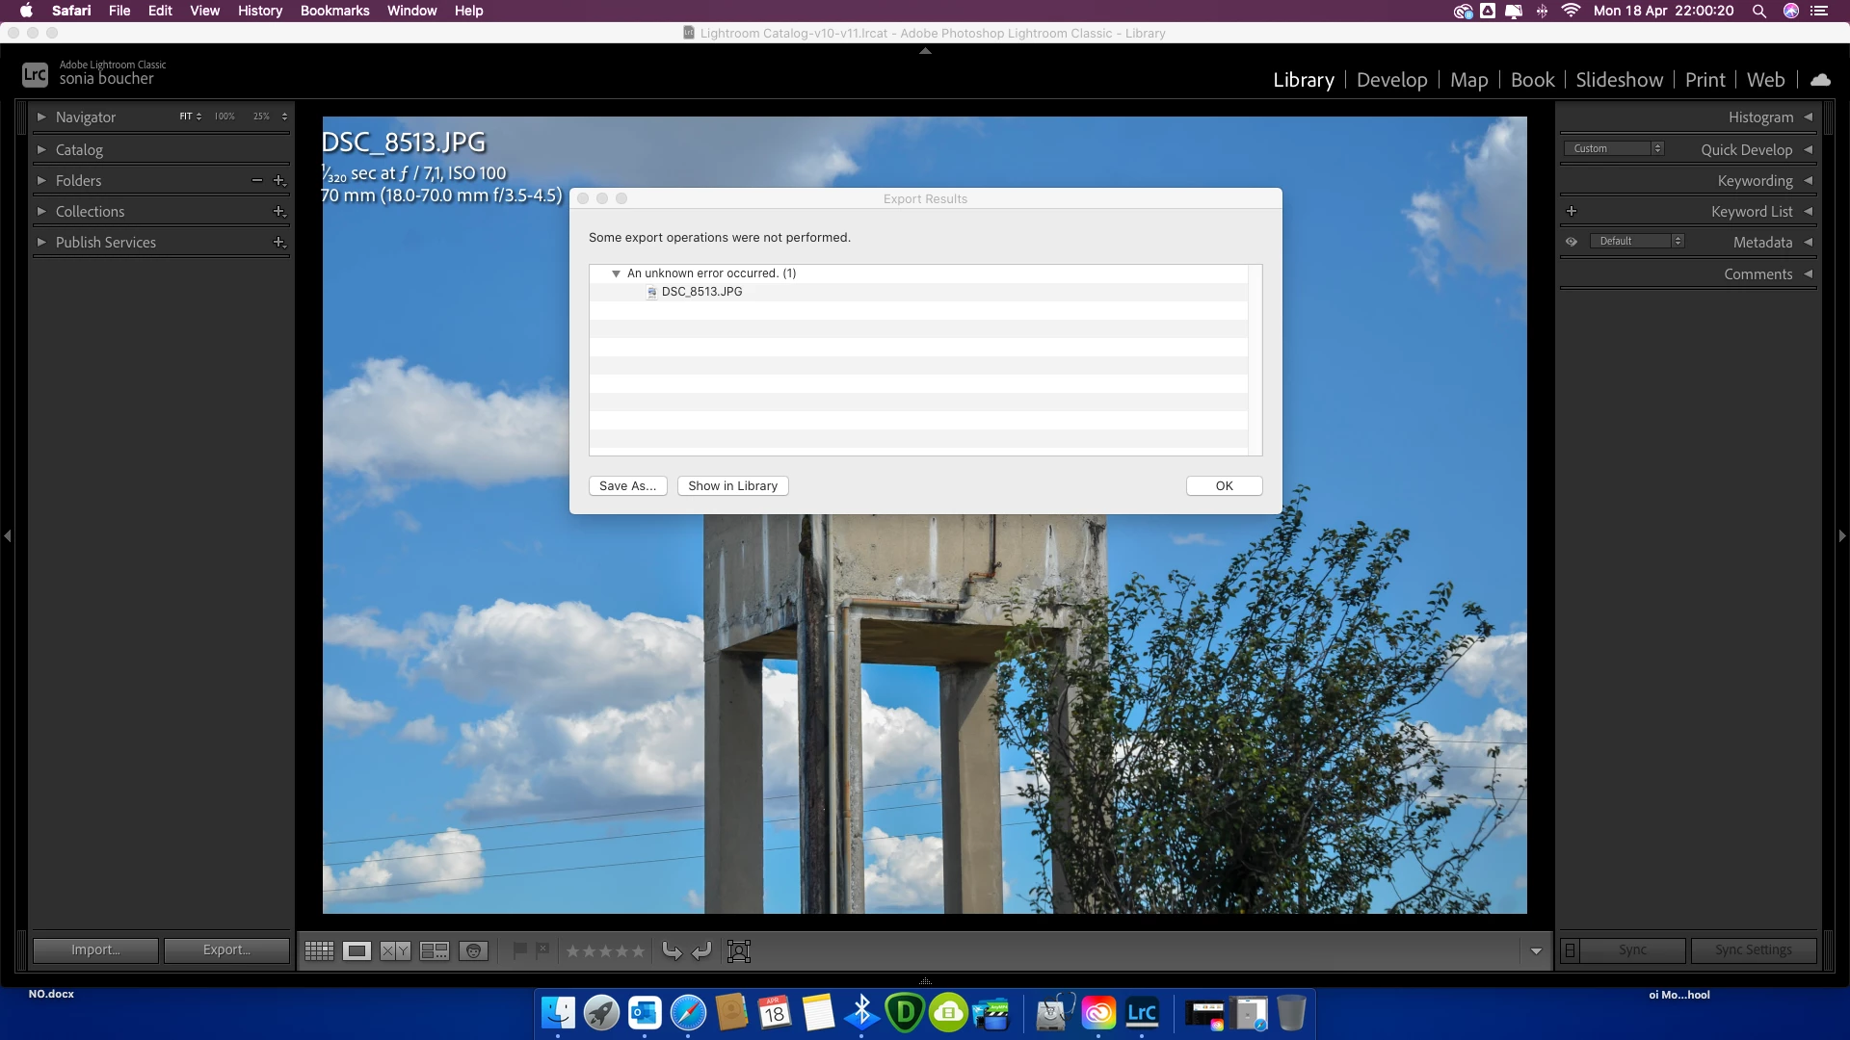Click the face region draw tool

pyautogui.click(x=739, y=951)
